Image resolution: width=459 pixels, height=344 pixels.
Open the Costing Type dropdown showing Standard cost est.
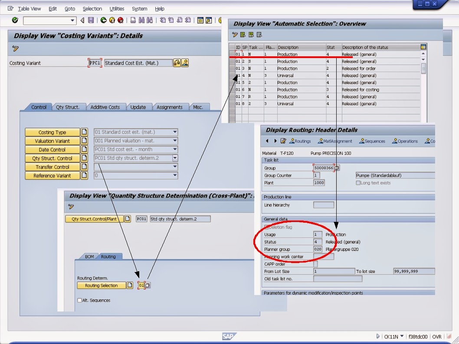[174, 132]
